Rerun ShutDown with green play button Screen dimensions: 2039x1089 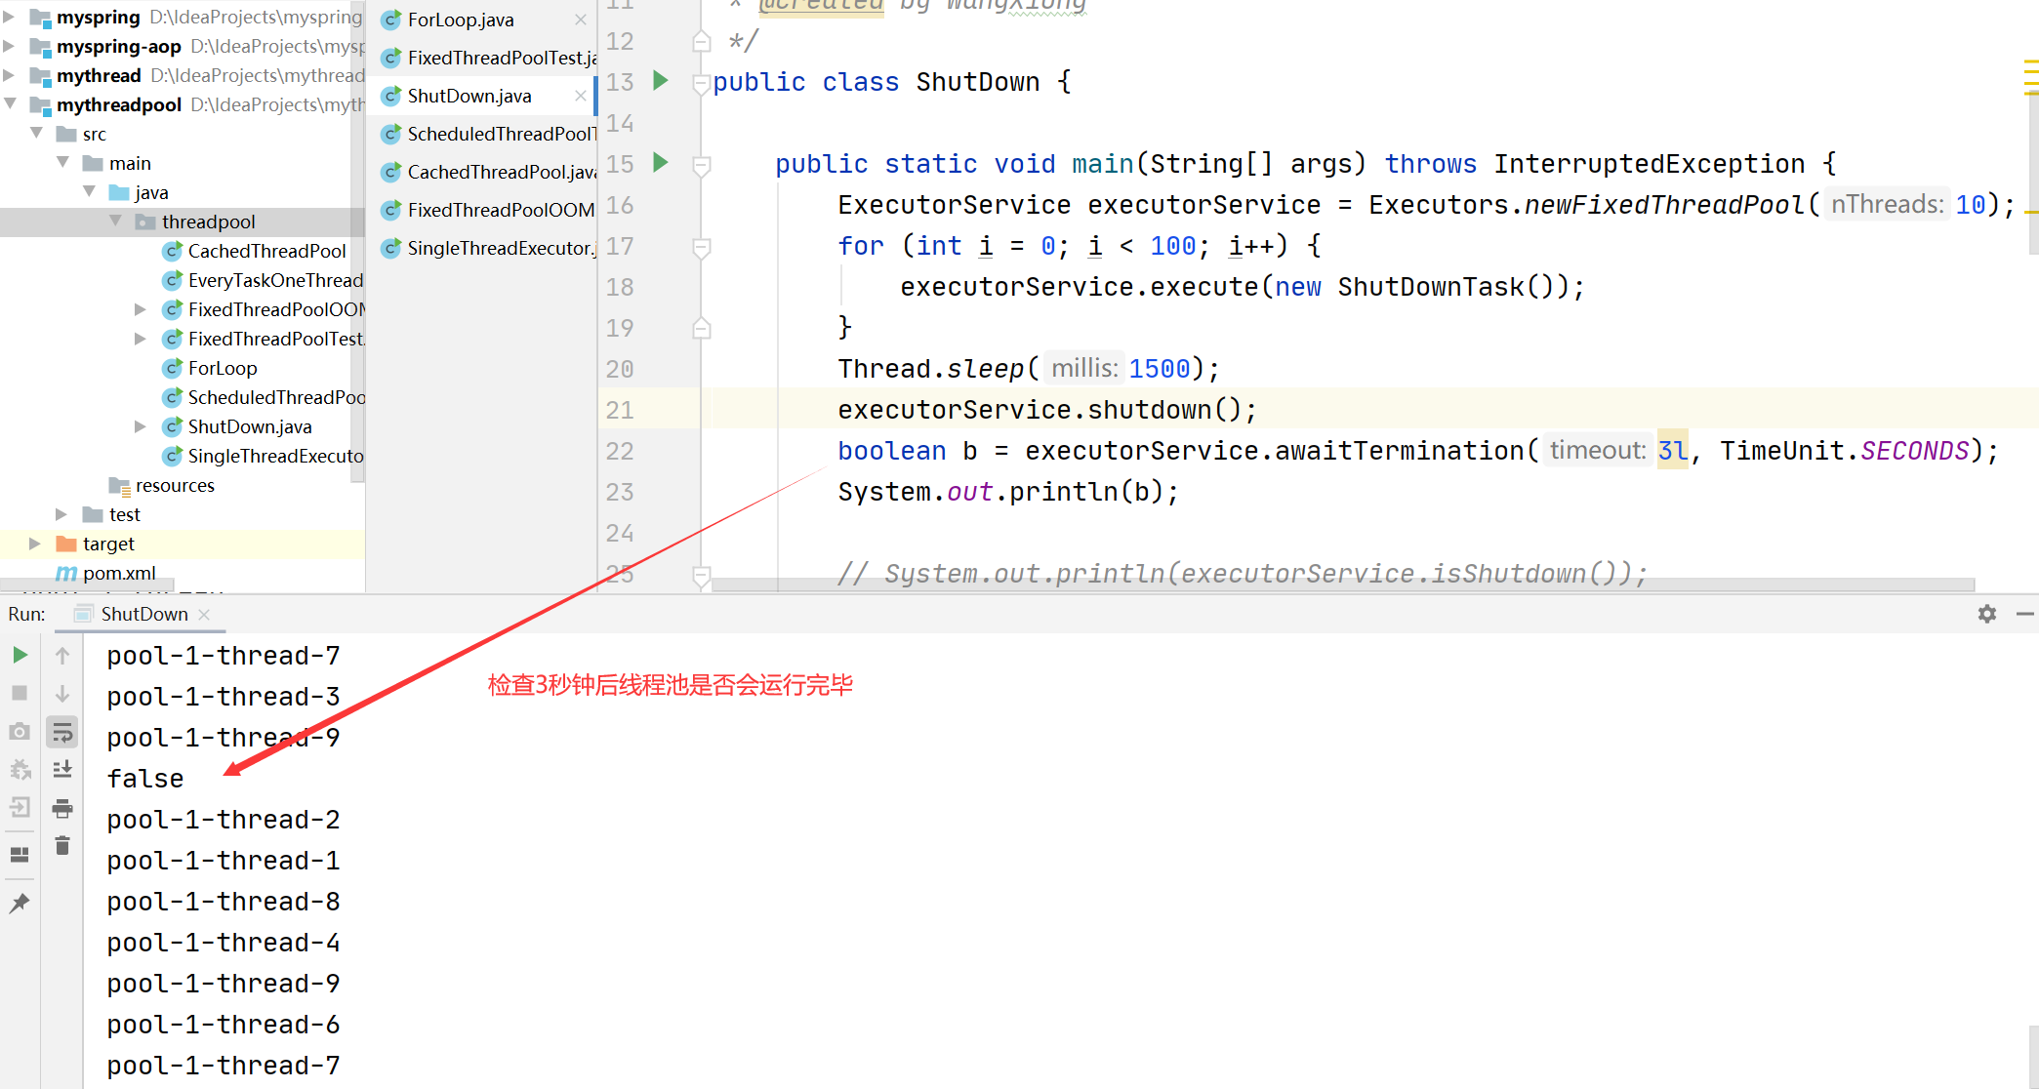pos(20,655)
